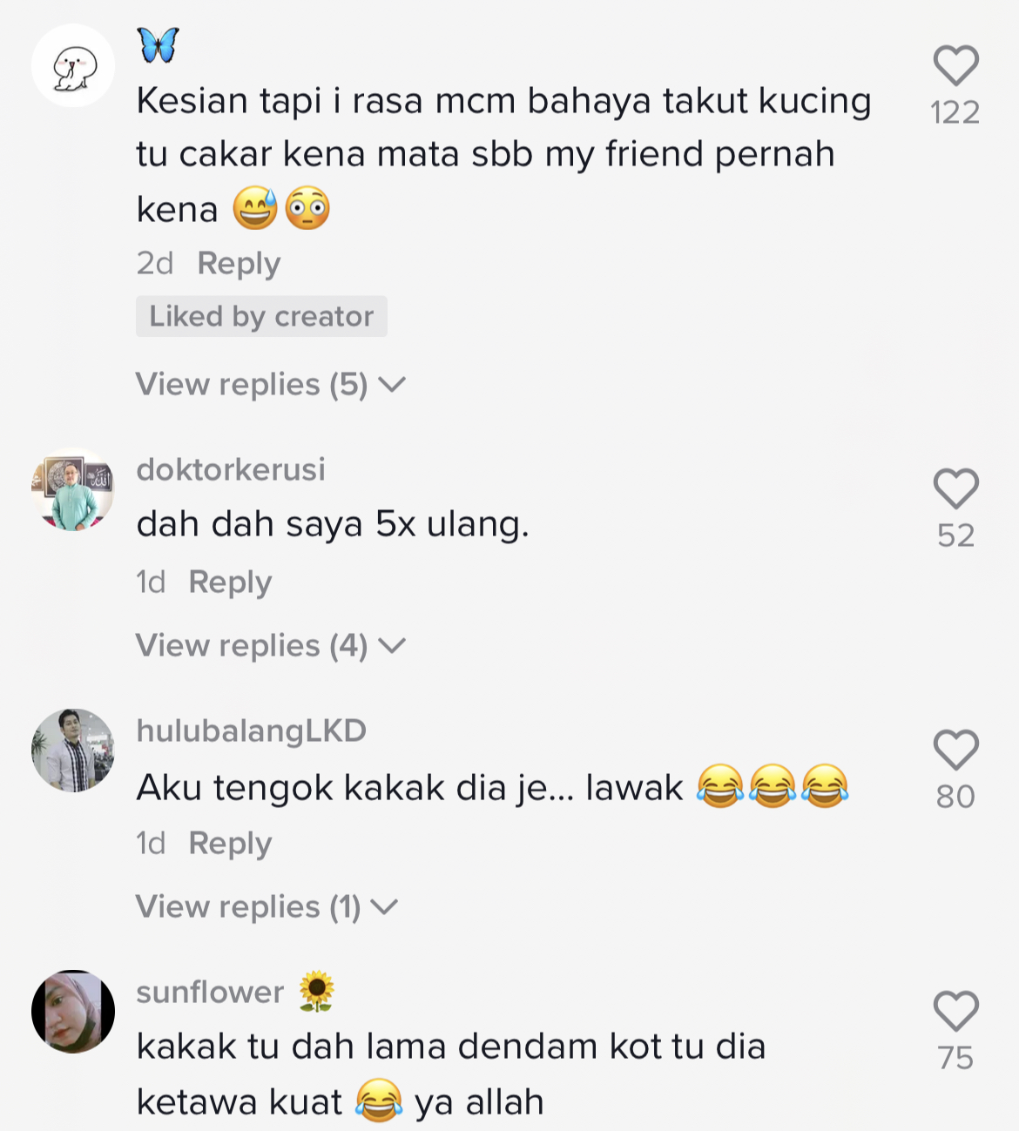Open the white cartoon avatar profile
Viewport: 1019px width, 1131px height.
pos(73,66)
